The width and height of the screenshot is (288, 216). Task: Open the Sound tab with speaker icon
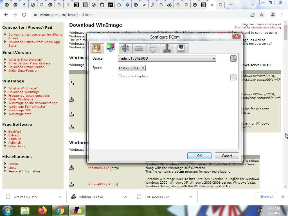coord(125,48)
